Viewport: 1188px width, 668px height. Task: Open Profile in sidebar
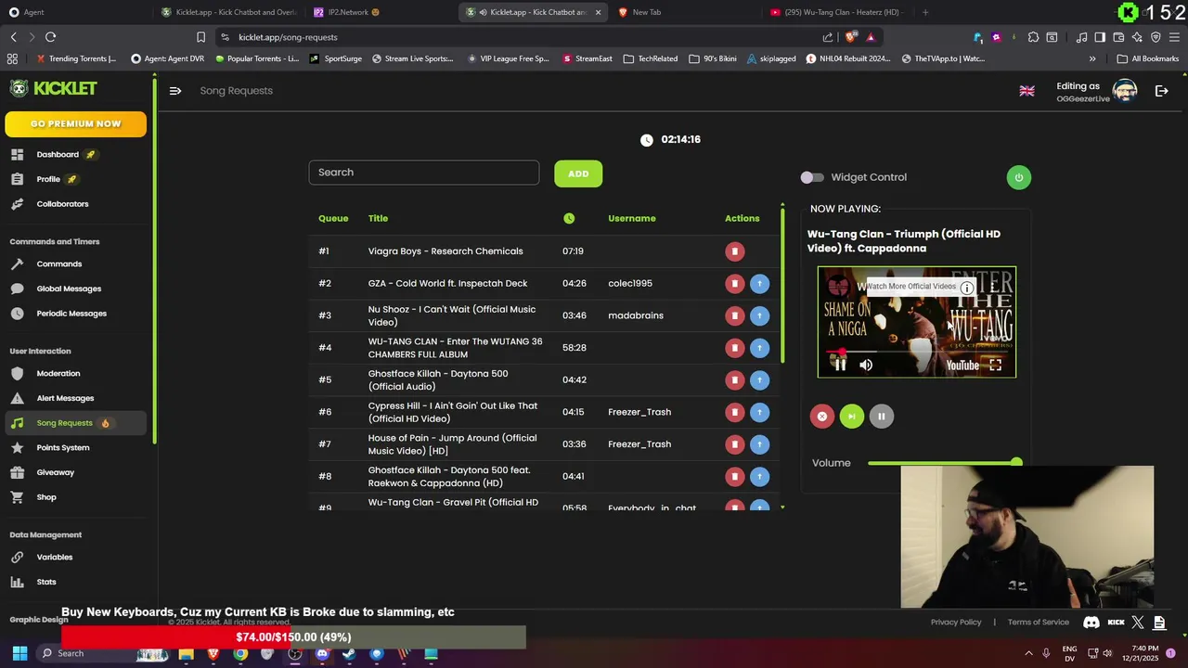[x=48, y=179]
